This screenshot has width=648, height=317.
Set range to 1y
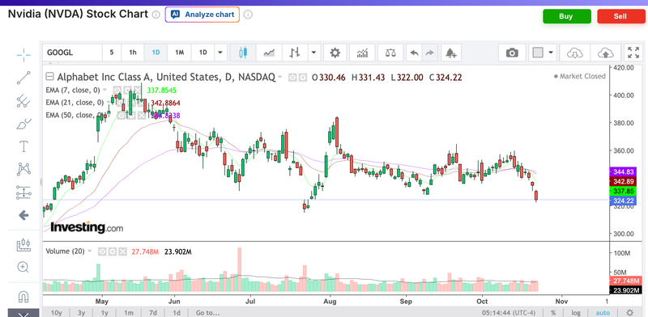[104, 313]
